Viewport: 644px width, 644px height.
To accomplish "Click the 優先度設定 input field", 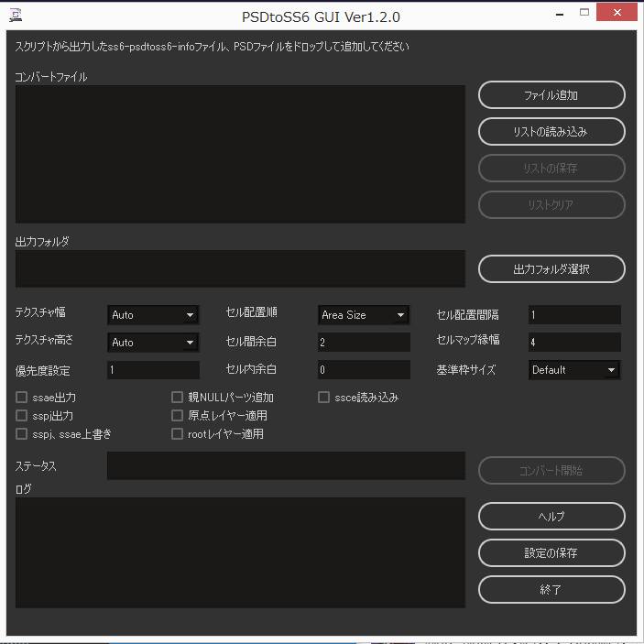I will (153, 370).
